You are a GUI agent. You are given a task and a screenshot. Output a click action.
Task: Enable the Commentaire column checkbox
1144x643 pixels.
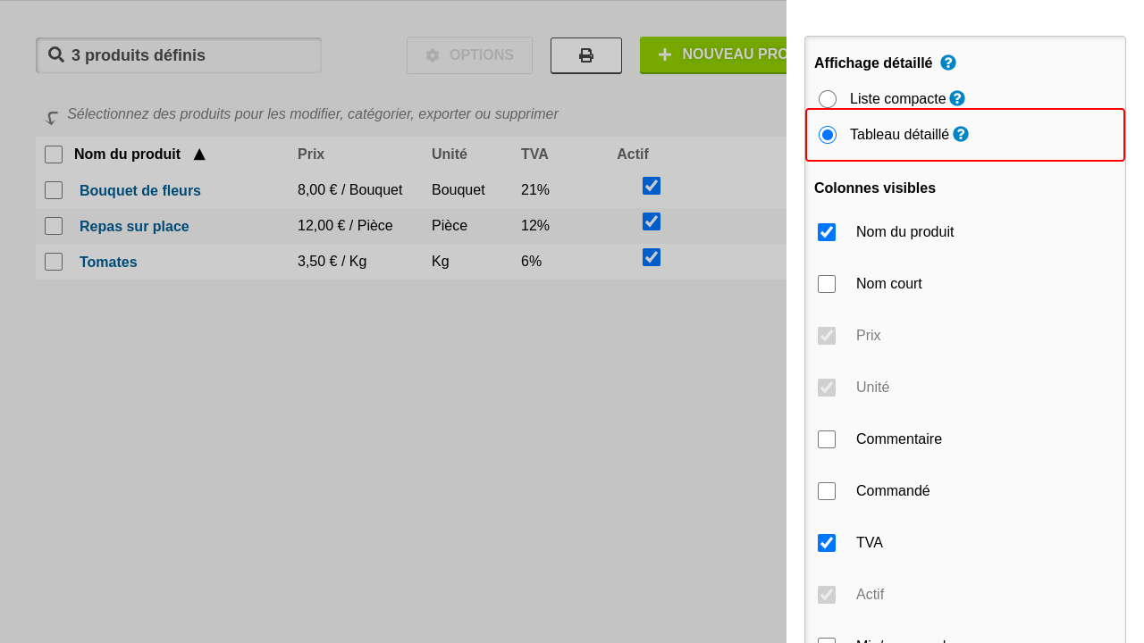click(x=827, y=439)
